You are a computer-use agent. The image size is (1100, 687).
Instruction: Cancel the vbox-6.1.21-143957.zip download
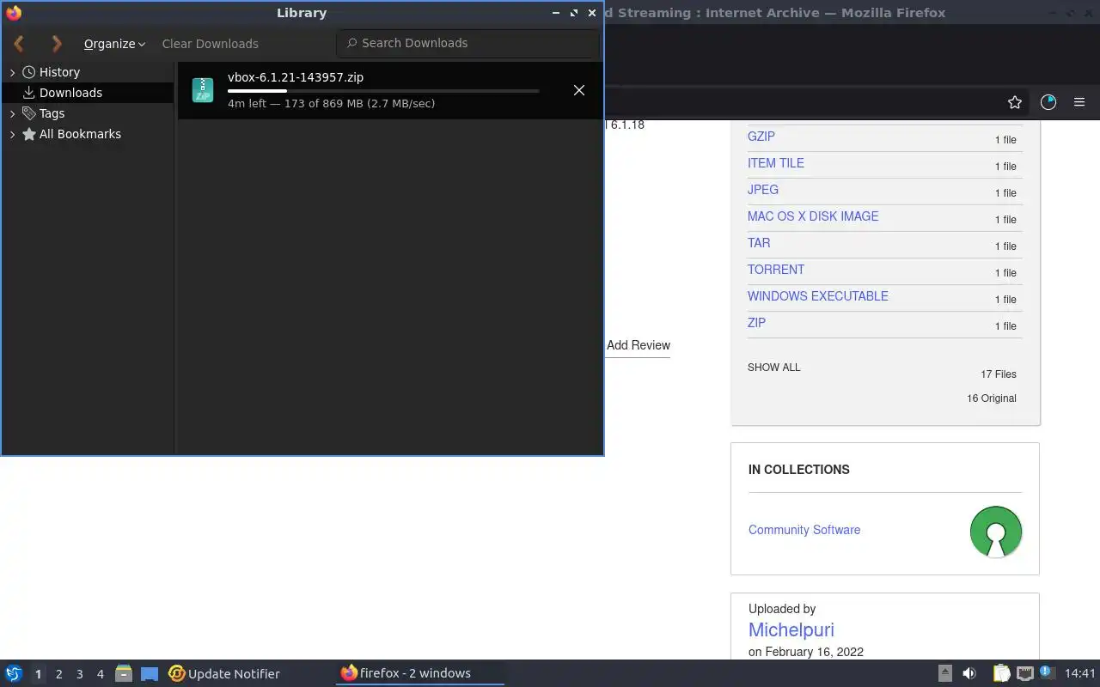coord(579,90)
